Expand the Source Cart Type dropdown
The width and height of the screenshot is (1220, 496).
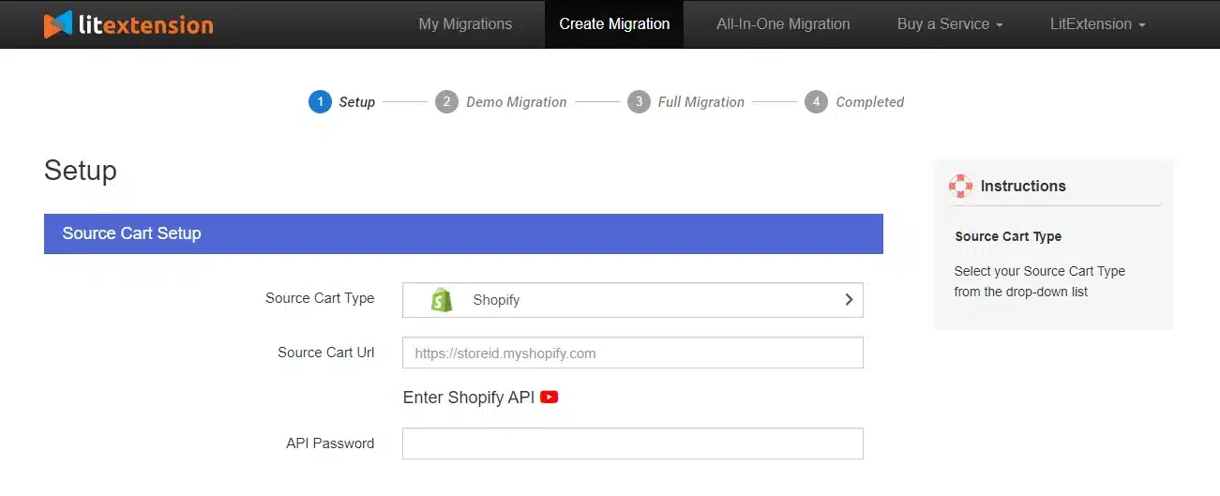coord(632,300)
